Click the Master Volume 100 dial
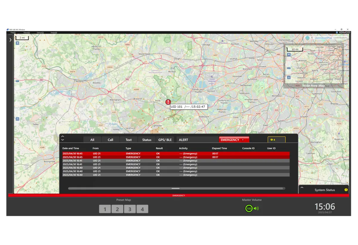The image size is (358, 245). pyautogui.click(x=249, y=209)
